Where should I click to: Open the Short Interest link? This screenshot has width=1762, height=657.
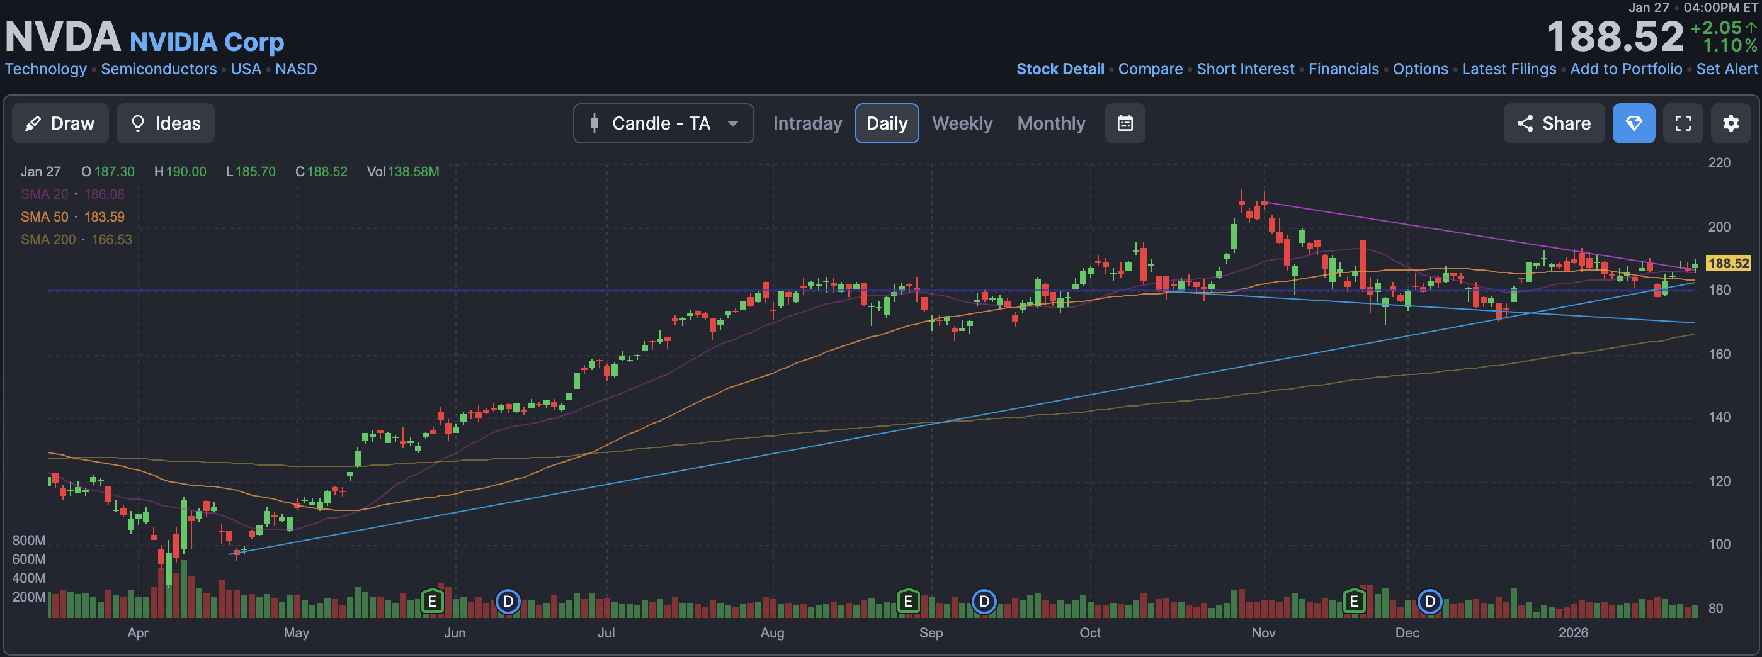point(1246,69)
